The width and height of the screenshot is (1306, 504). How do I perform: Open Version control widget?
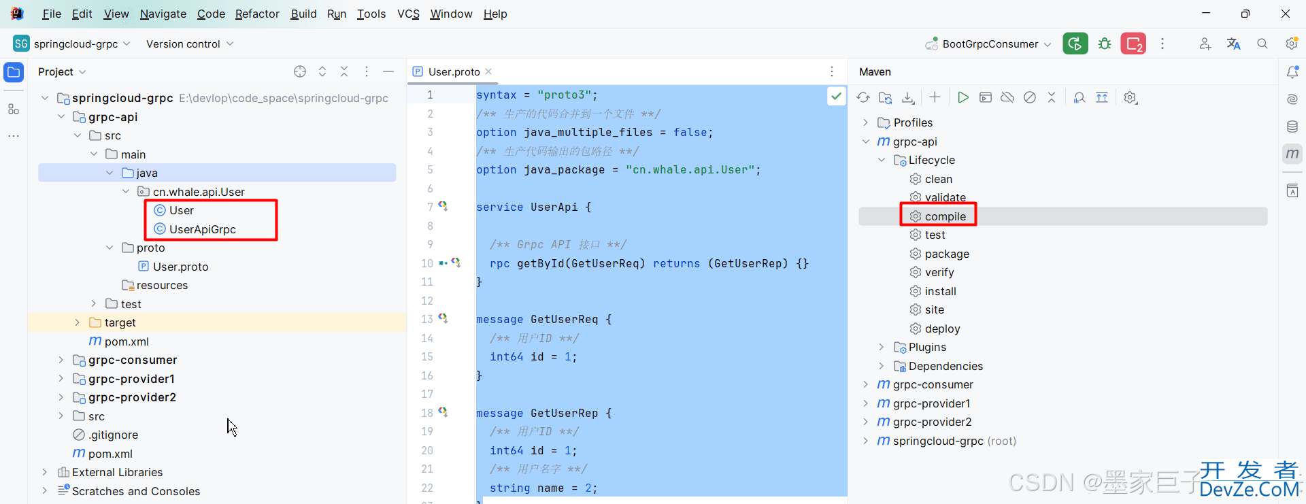point(190,44)
